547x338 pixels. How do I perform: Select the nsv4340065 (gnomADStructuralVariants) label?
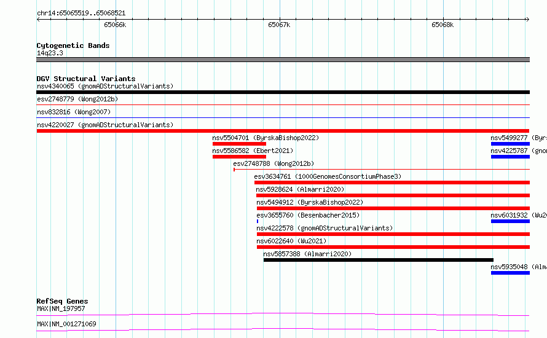105,86
